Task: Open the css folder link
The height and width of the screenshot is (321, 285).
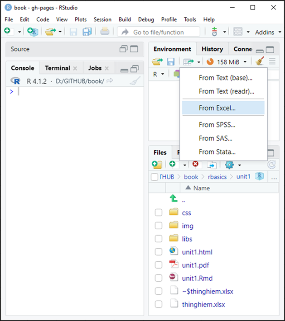Action: coord(186,213)
